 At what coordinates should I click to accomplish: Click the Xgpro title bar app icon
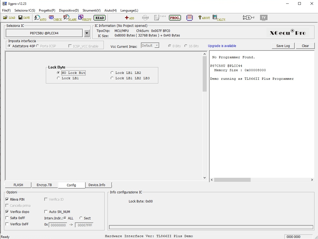tap(4, 4)
